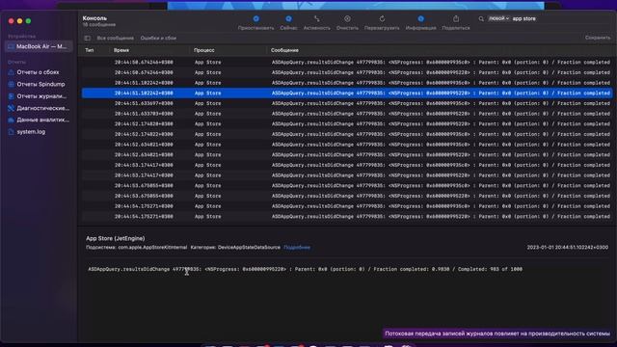Sort by the 'Тип' column header
This screenshot has width=617, height=347.
coord(90,50)
